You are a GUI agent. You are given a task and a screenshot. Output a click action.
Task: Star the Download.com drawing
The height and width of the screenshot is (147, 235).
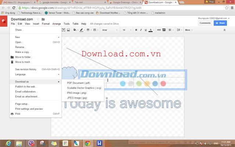tap(38, 19)
